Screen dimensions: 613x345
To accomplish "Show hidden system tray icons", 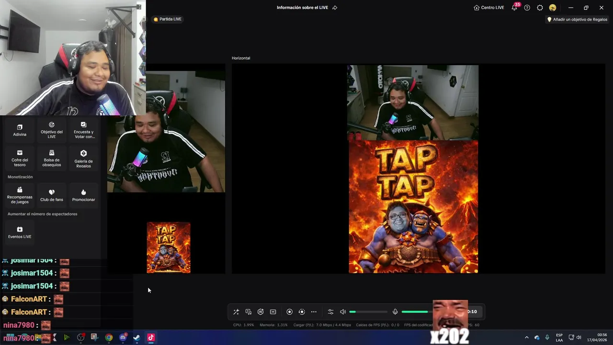I will (527, 337).
